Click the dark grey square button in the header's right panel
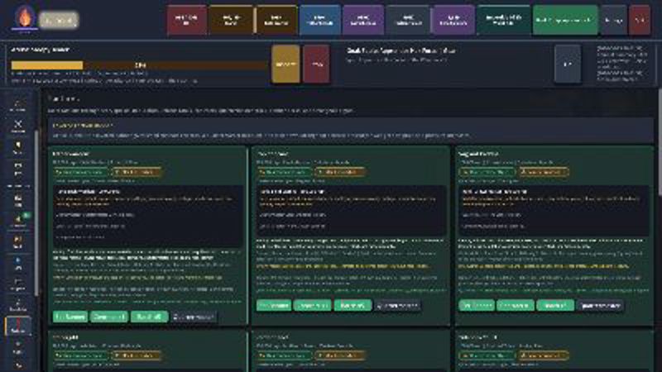This screenshot has height=372, width=662. point(568,64)
